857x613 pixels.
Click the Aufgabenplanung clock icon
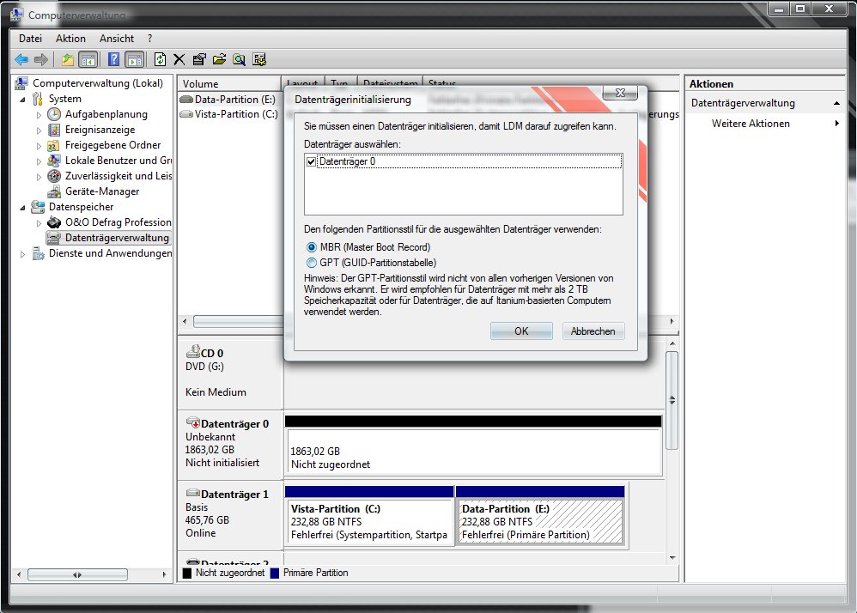pos(54,114)
